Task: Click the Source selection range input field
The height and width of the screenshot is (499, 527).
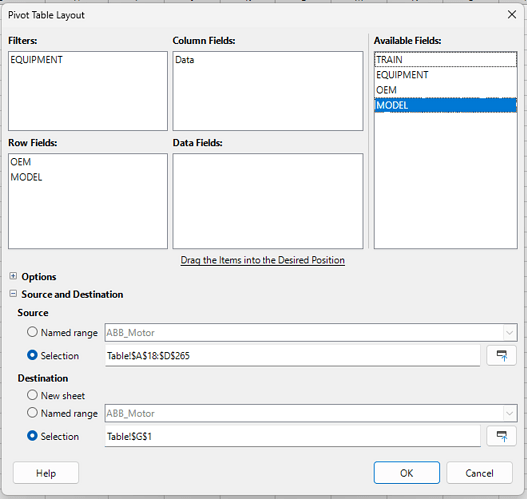Action: 292,356
